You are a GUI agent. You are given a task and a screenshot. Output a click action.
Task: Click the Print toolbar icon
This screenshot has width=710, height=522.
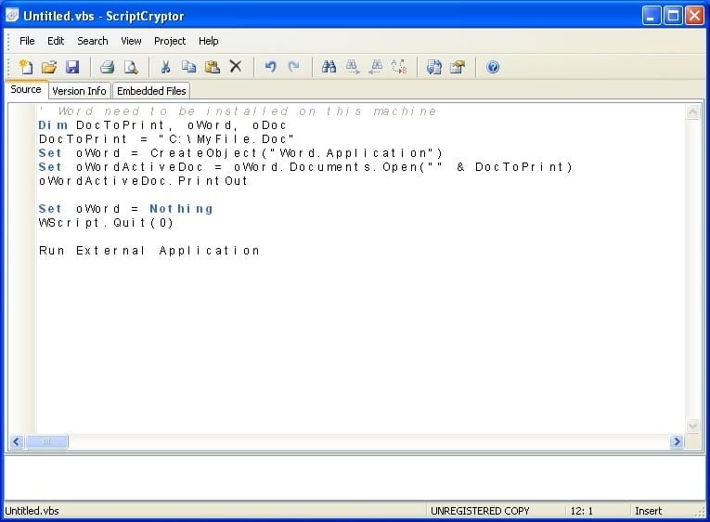tap(108, 67)
